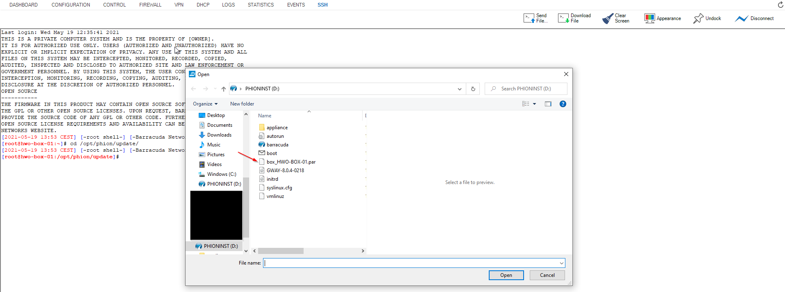Open the Appearance settings icon
The height and width of the screenshot is (292, 785).
point(649,18)
